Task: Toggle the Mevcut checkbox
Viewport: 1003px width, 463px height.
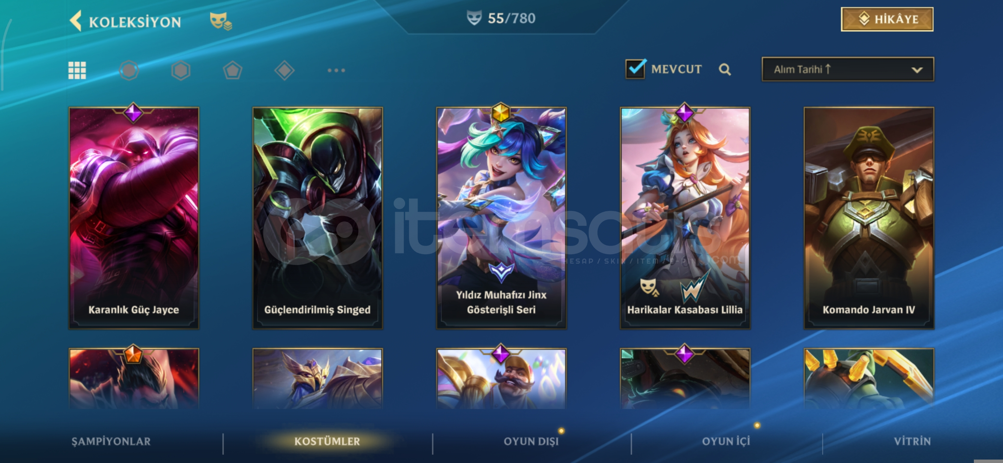Action: point(635,69)
